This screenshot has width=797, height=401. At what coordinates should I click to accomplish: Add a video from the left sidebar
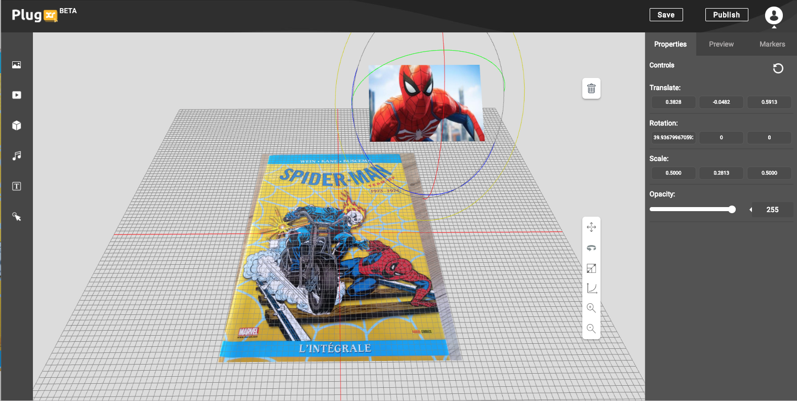pyautogui.click(x=17, y=95)
